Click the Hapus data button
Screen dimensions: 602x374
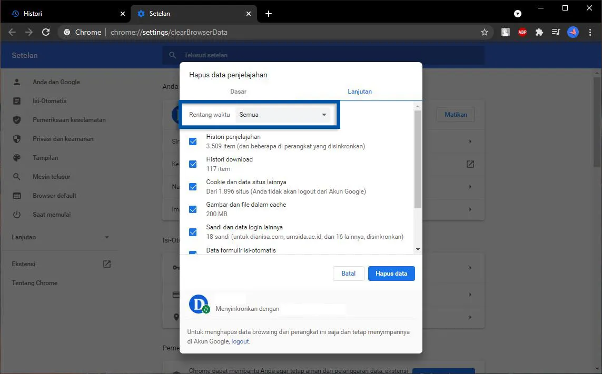pos(391,273)
